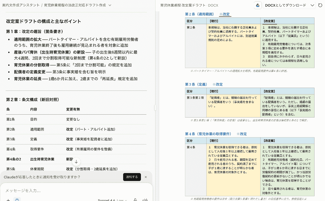The image size is (325, 201).
Task: Click the 変更有無 column header
Action: [x=73, y=109]
